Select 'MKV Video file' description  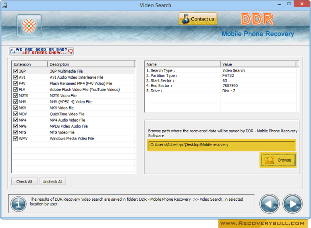[x=62, y=108]
